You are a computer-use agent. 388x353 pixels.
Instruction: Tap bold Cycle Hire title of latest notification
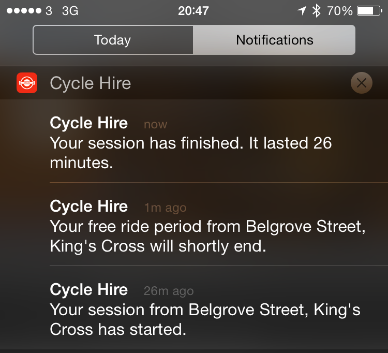click(88, 123)
